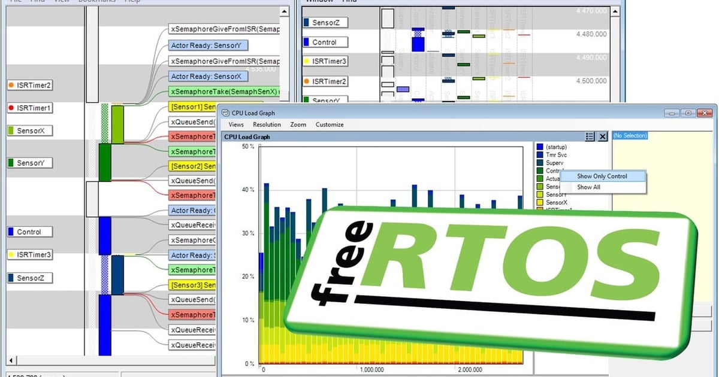Click the orange ISRTimer2 status icon

[x=11, y=85]
